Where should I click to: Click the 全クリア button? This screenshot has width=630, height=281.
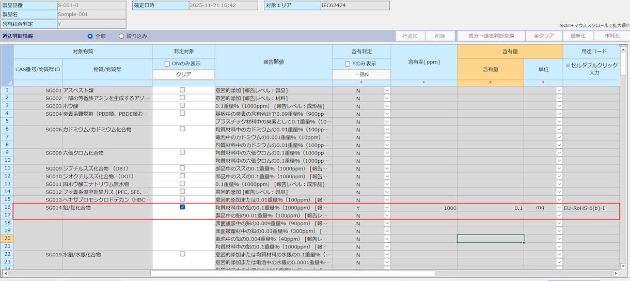(544, 36)
